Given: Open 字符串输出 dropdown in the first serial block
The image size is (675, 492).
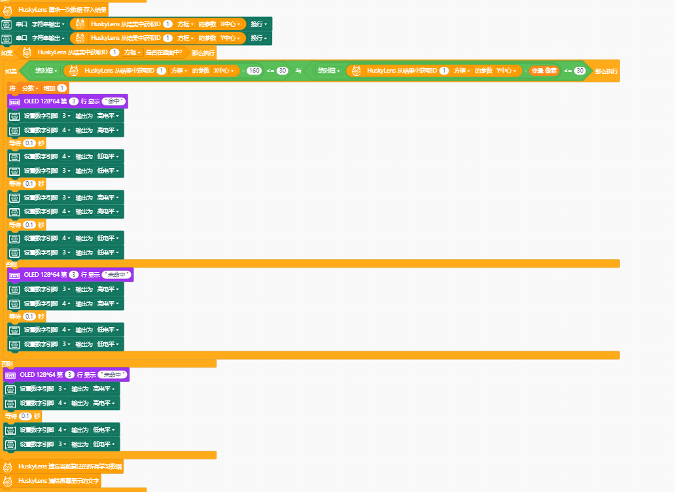Looking at the screenshot, I should 49,24.
